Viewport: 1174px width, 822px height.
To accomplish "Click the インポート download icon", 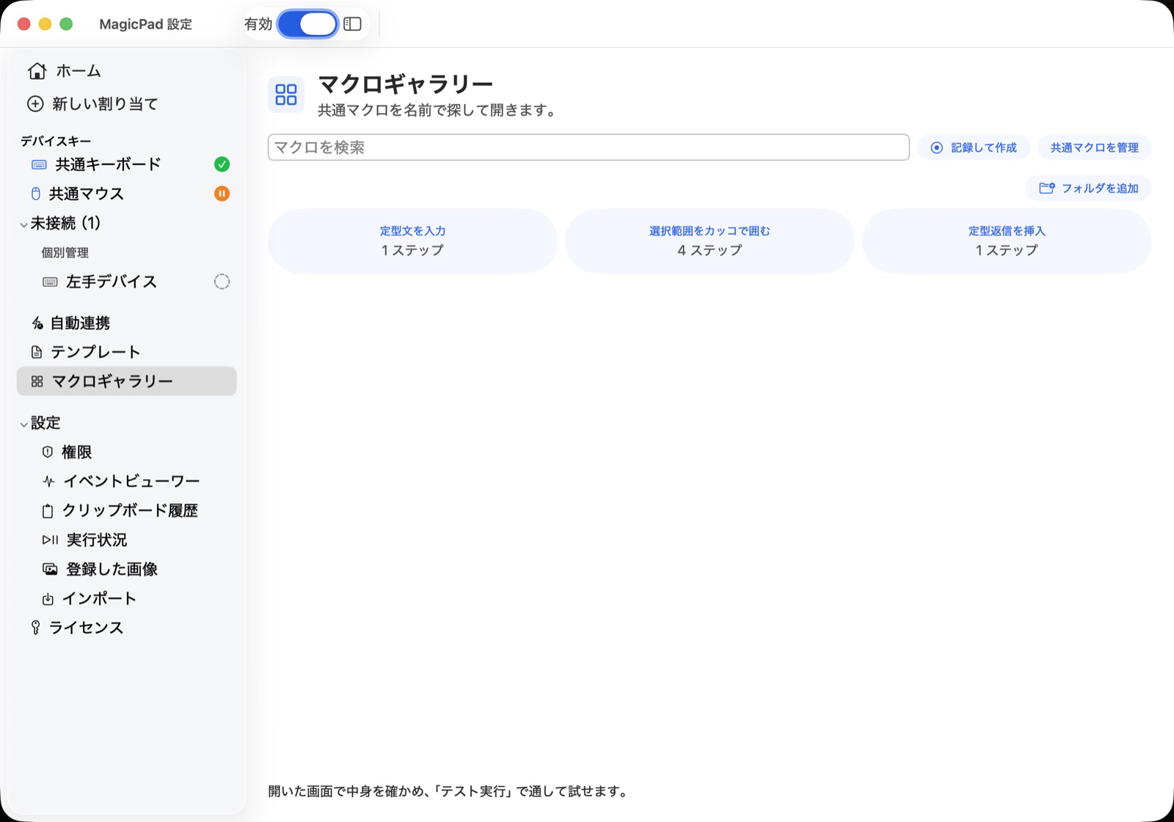I will pyautogui.click(x=48, y=599).
